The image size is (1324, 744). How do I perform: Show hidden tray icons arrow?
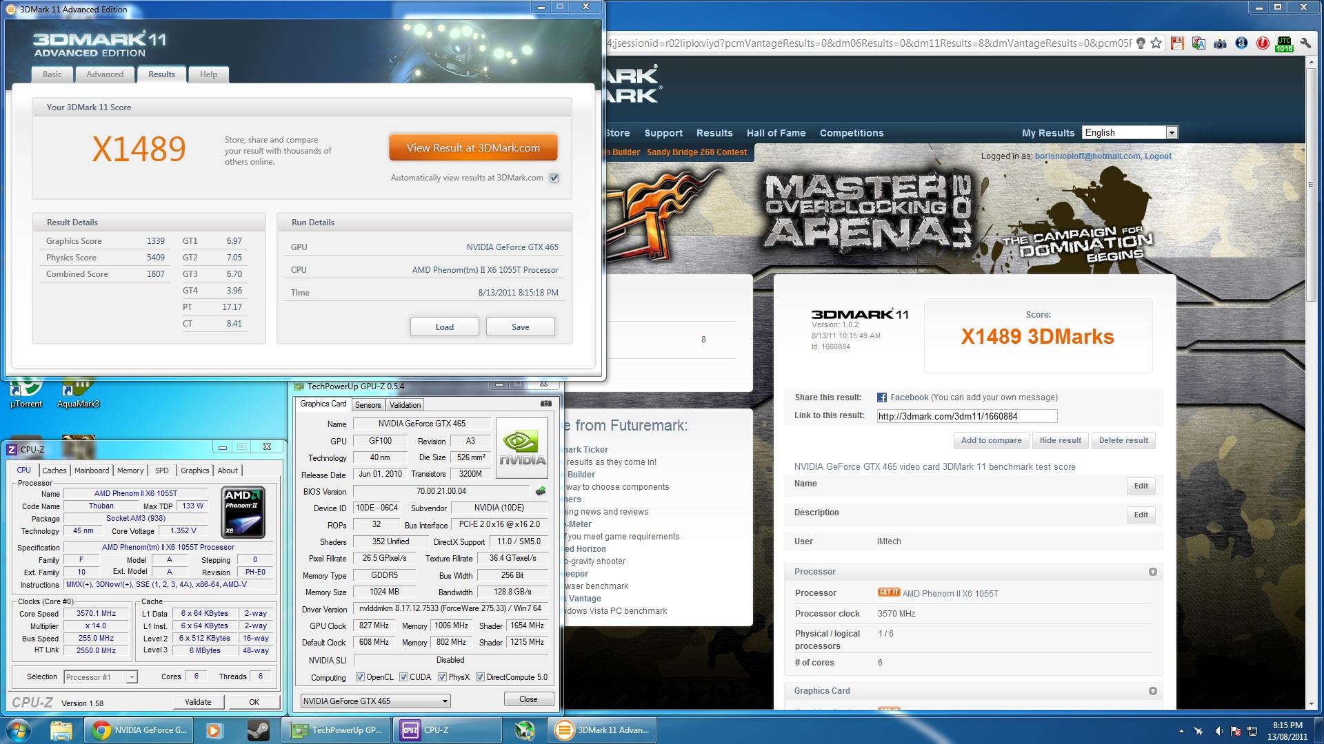point(1181,731)
